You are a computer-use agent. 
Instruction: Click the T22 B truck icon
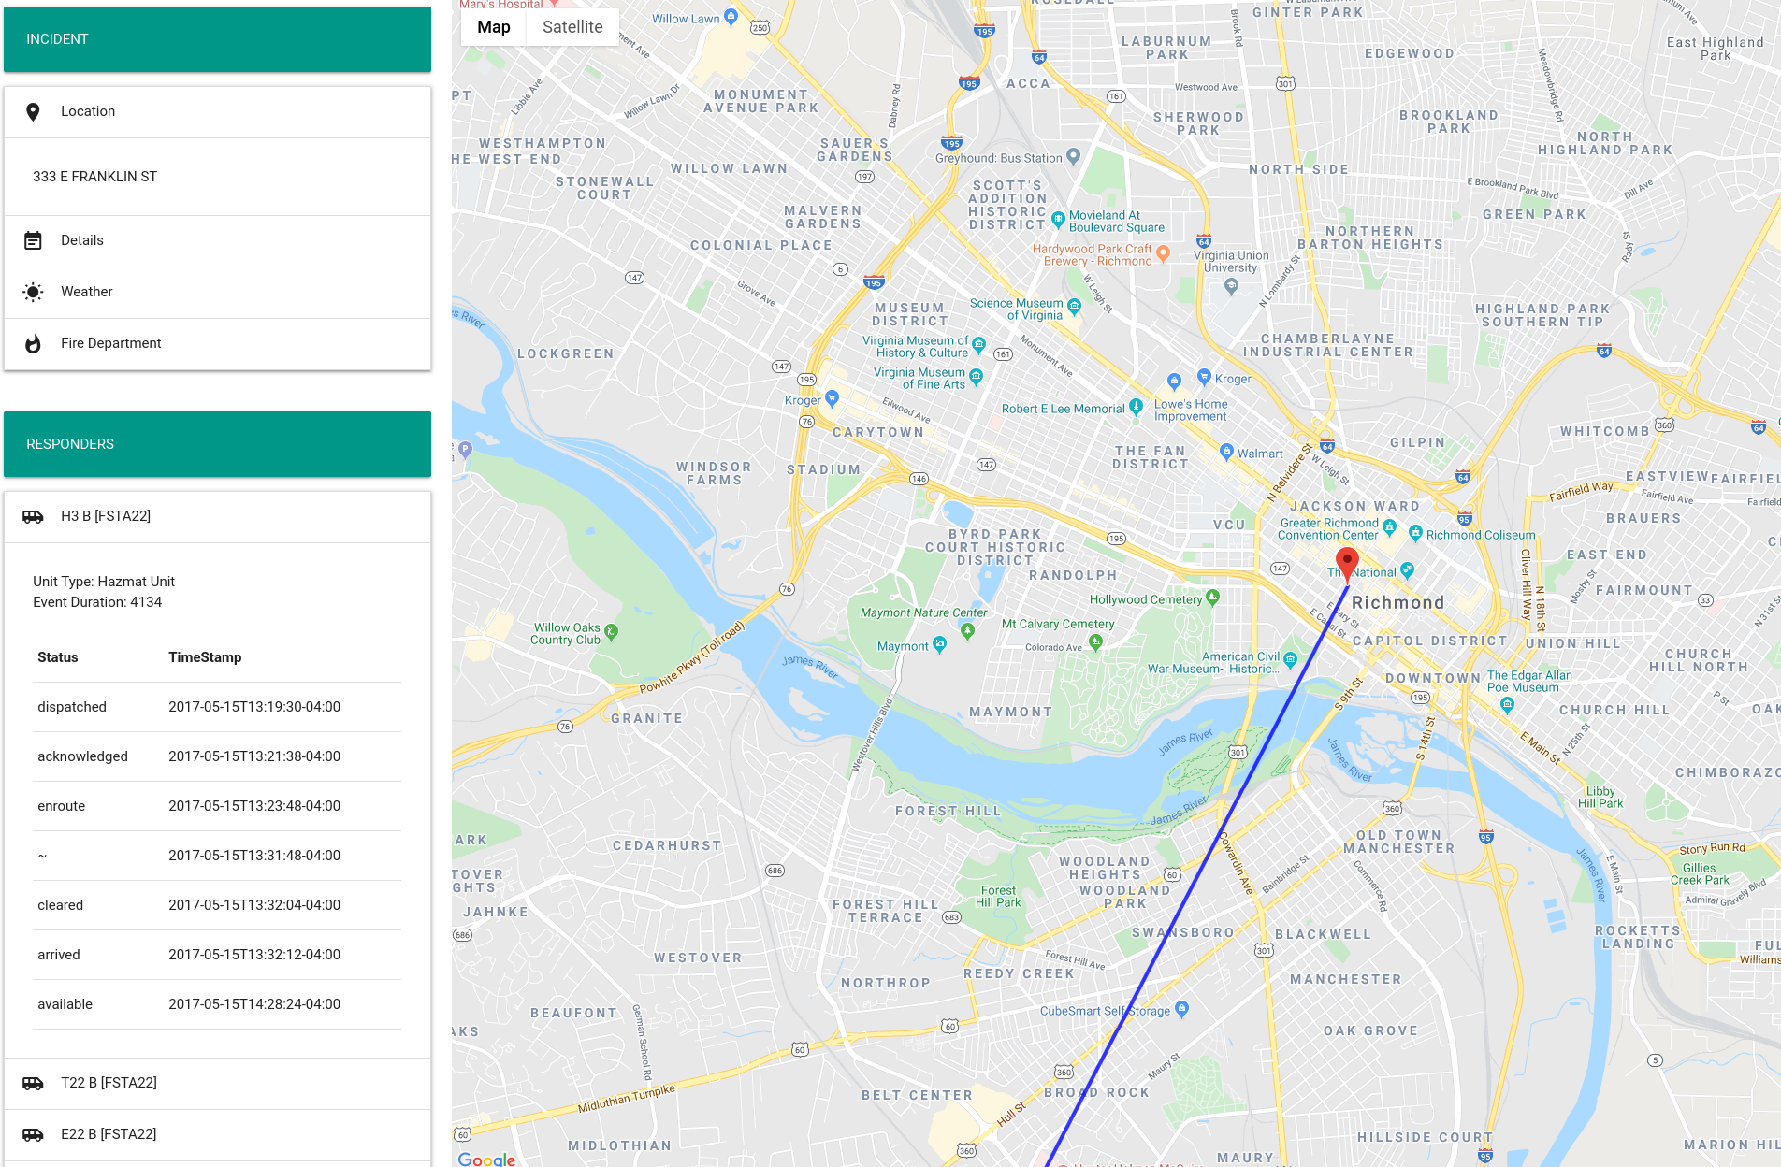33,1083
